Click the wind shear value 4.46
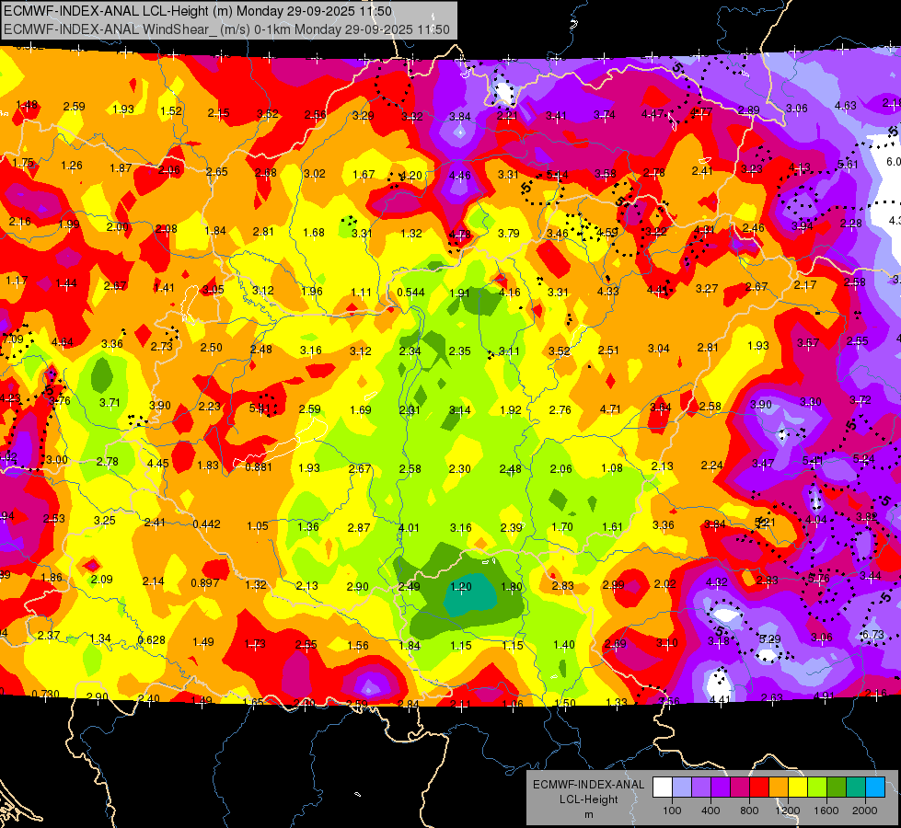Image resolution: width=901 pixels, height=828 pixels. click(459, 175)
